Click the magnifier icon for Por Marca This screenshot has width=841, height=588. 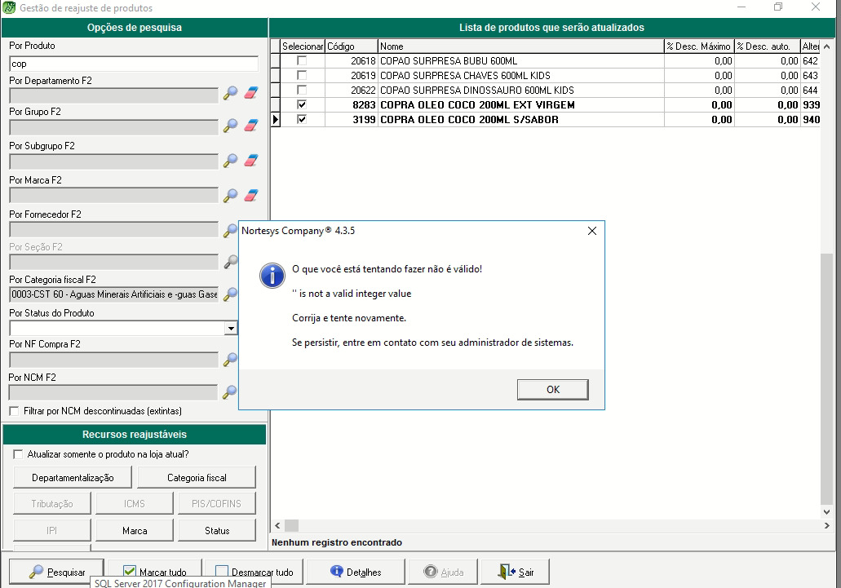[231, 195]
